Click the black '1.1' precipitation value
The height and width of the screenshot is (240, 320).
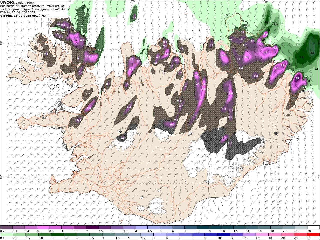click(x=268, y=30)
